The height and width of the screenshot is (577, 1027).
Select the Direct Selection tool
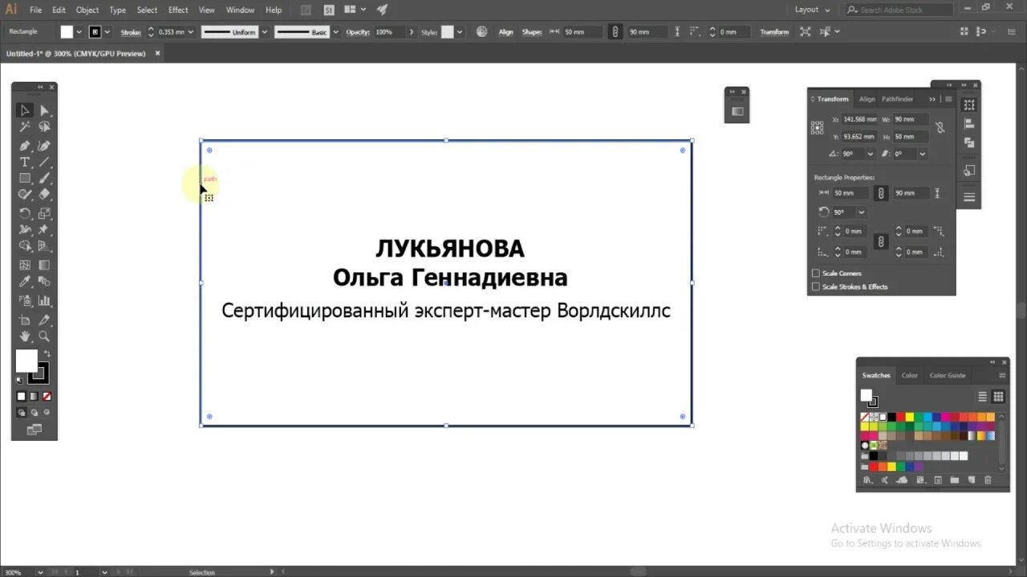coord(44,111)
